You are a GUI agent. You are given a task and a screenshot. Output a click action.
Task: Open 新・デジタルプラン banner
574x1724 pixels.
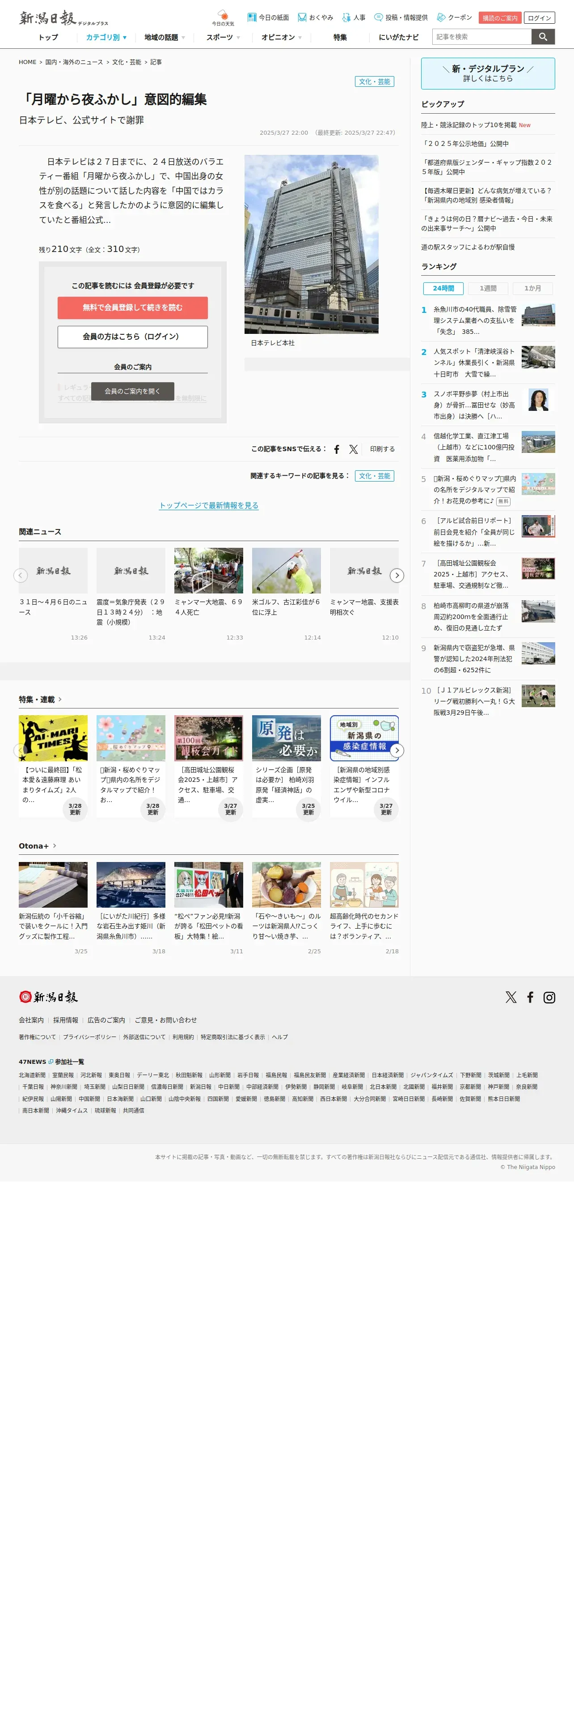488,73
